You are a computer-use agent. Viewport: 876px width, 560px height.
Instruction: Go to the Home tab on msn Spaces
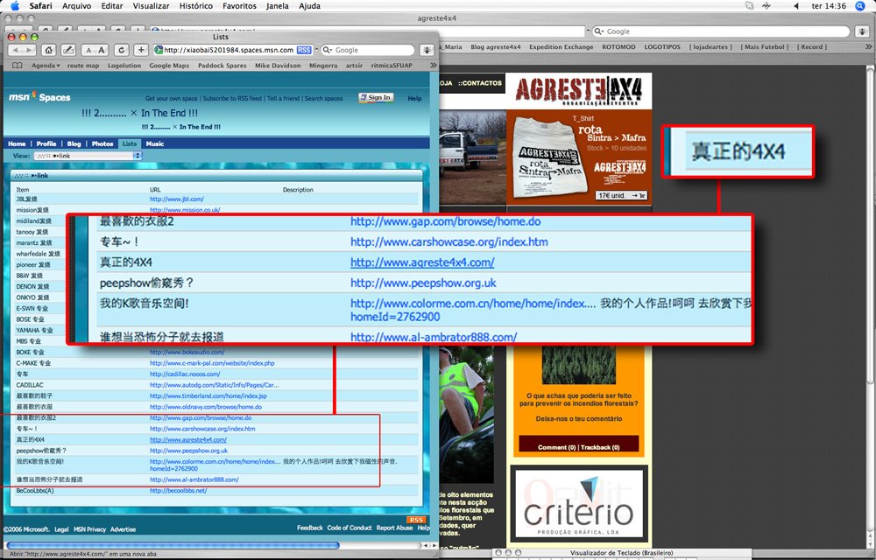point(17,143)
